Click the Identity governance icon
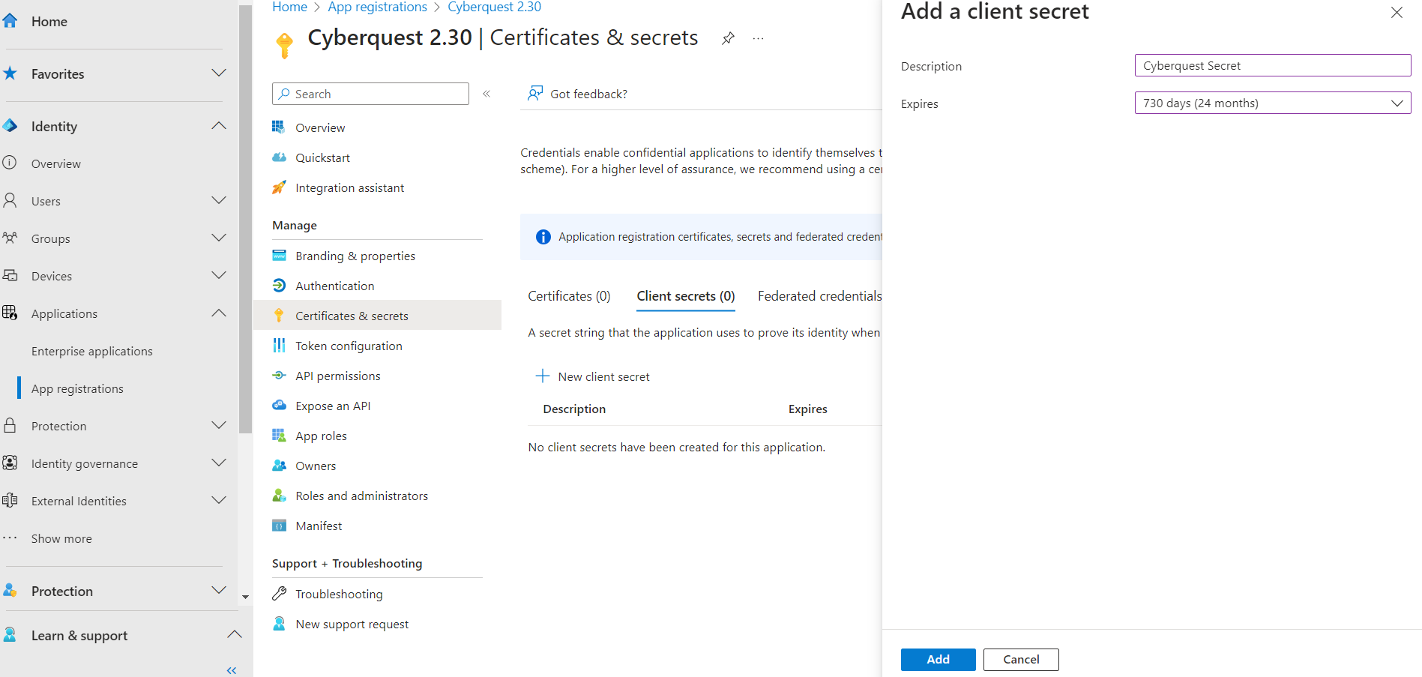This screenshot has height=677, width=1422. point(10,463)
